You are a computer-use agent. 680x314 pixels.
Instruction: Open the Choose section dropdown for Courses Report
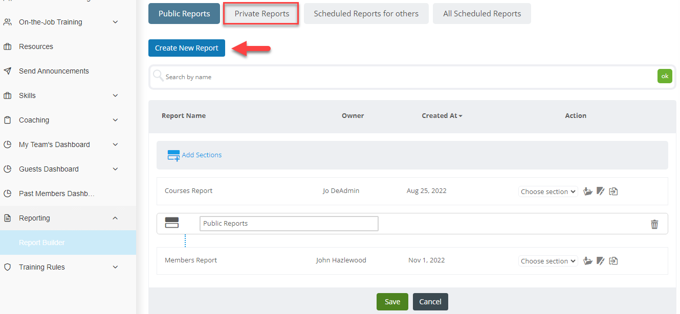pyautogui.click(x=547, y=191)
